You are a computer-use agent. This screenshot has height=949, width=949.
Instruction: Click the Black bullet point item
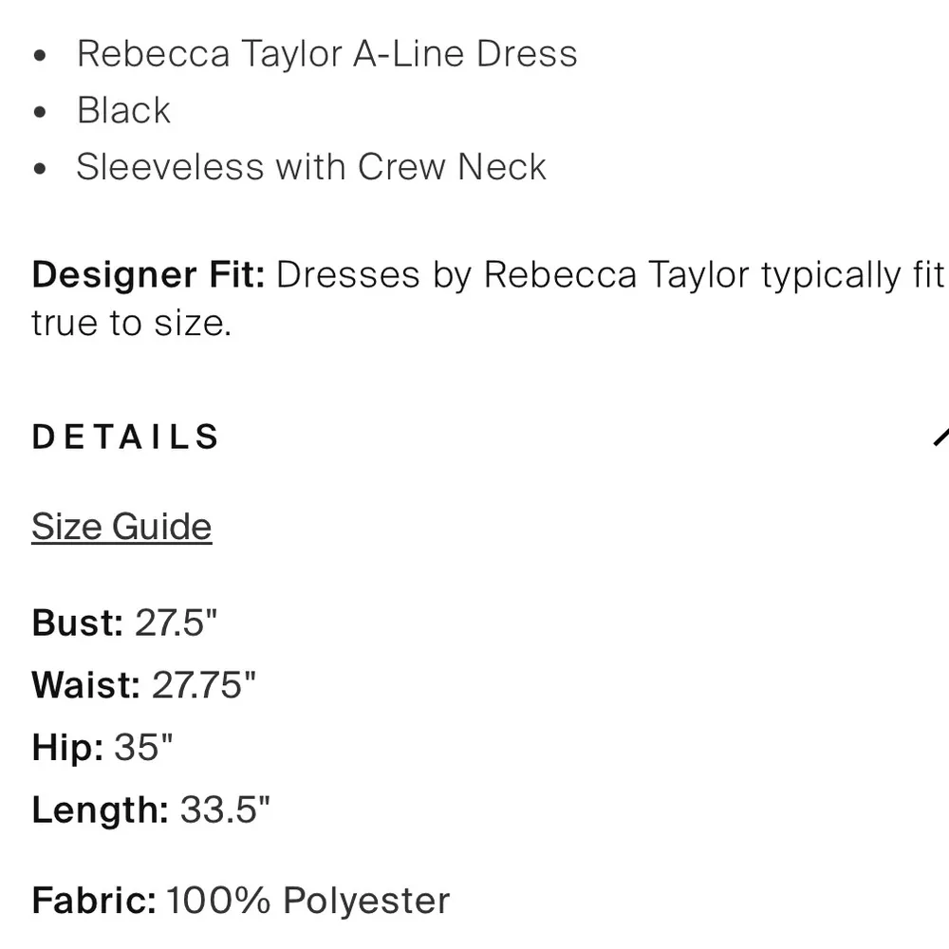coord(122,110)
